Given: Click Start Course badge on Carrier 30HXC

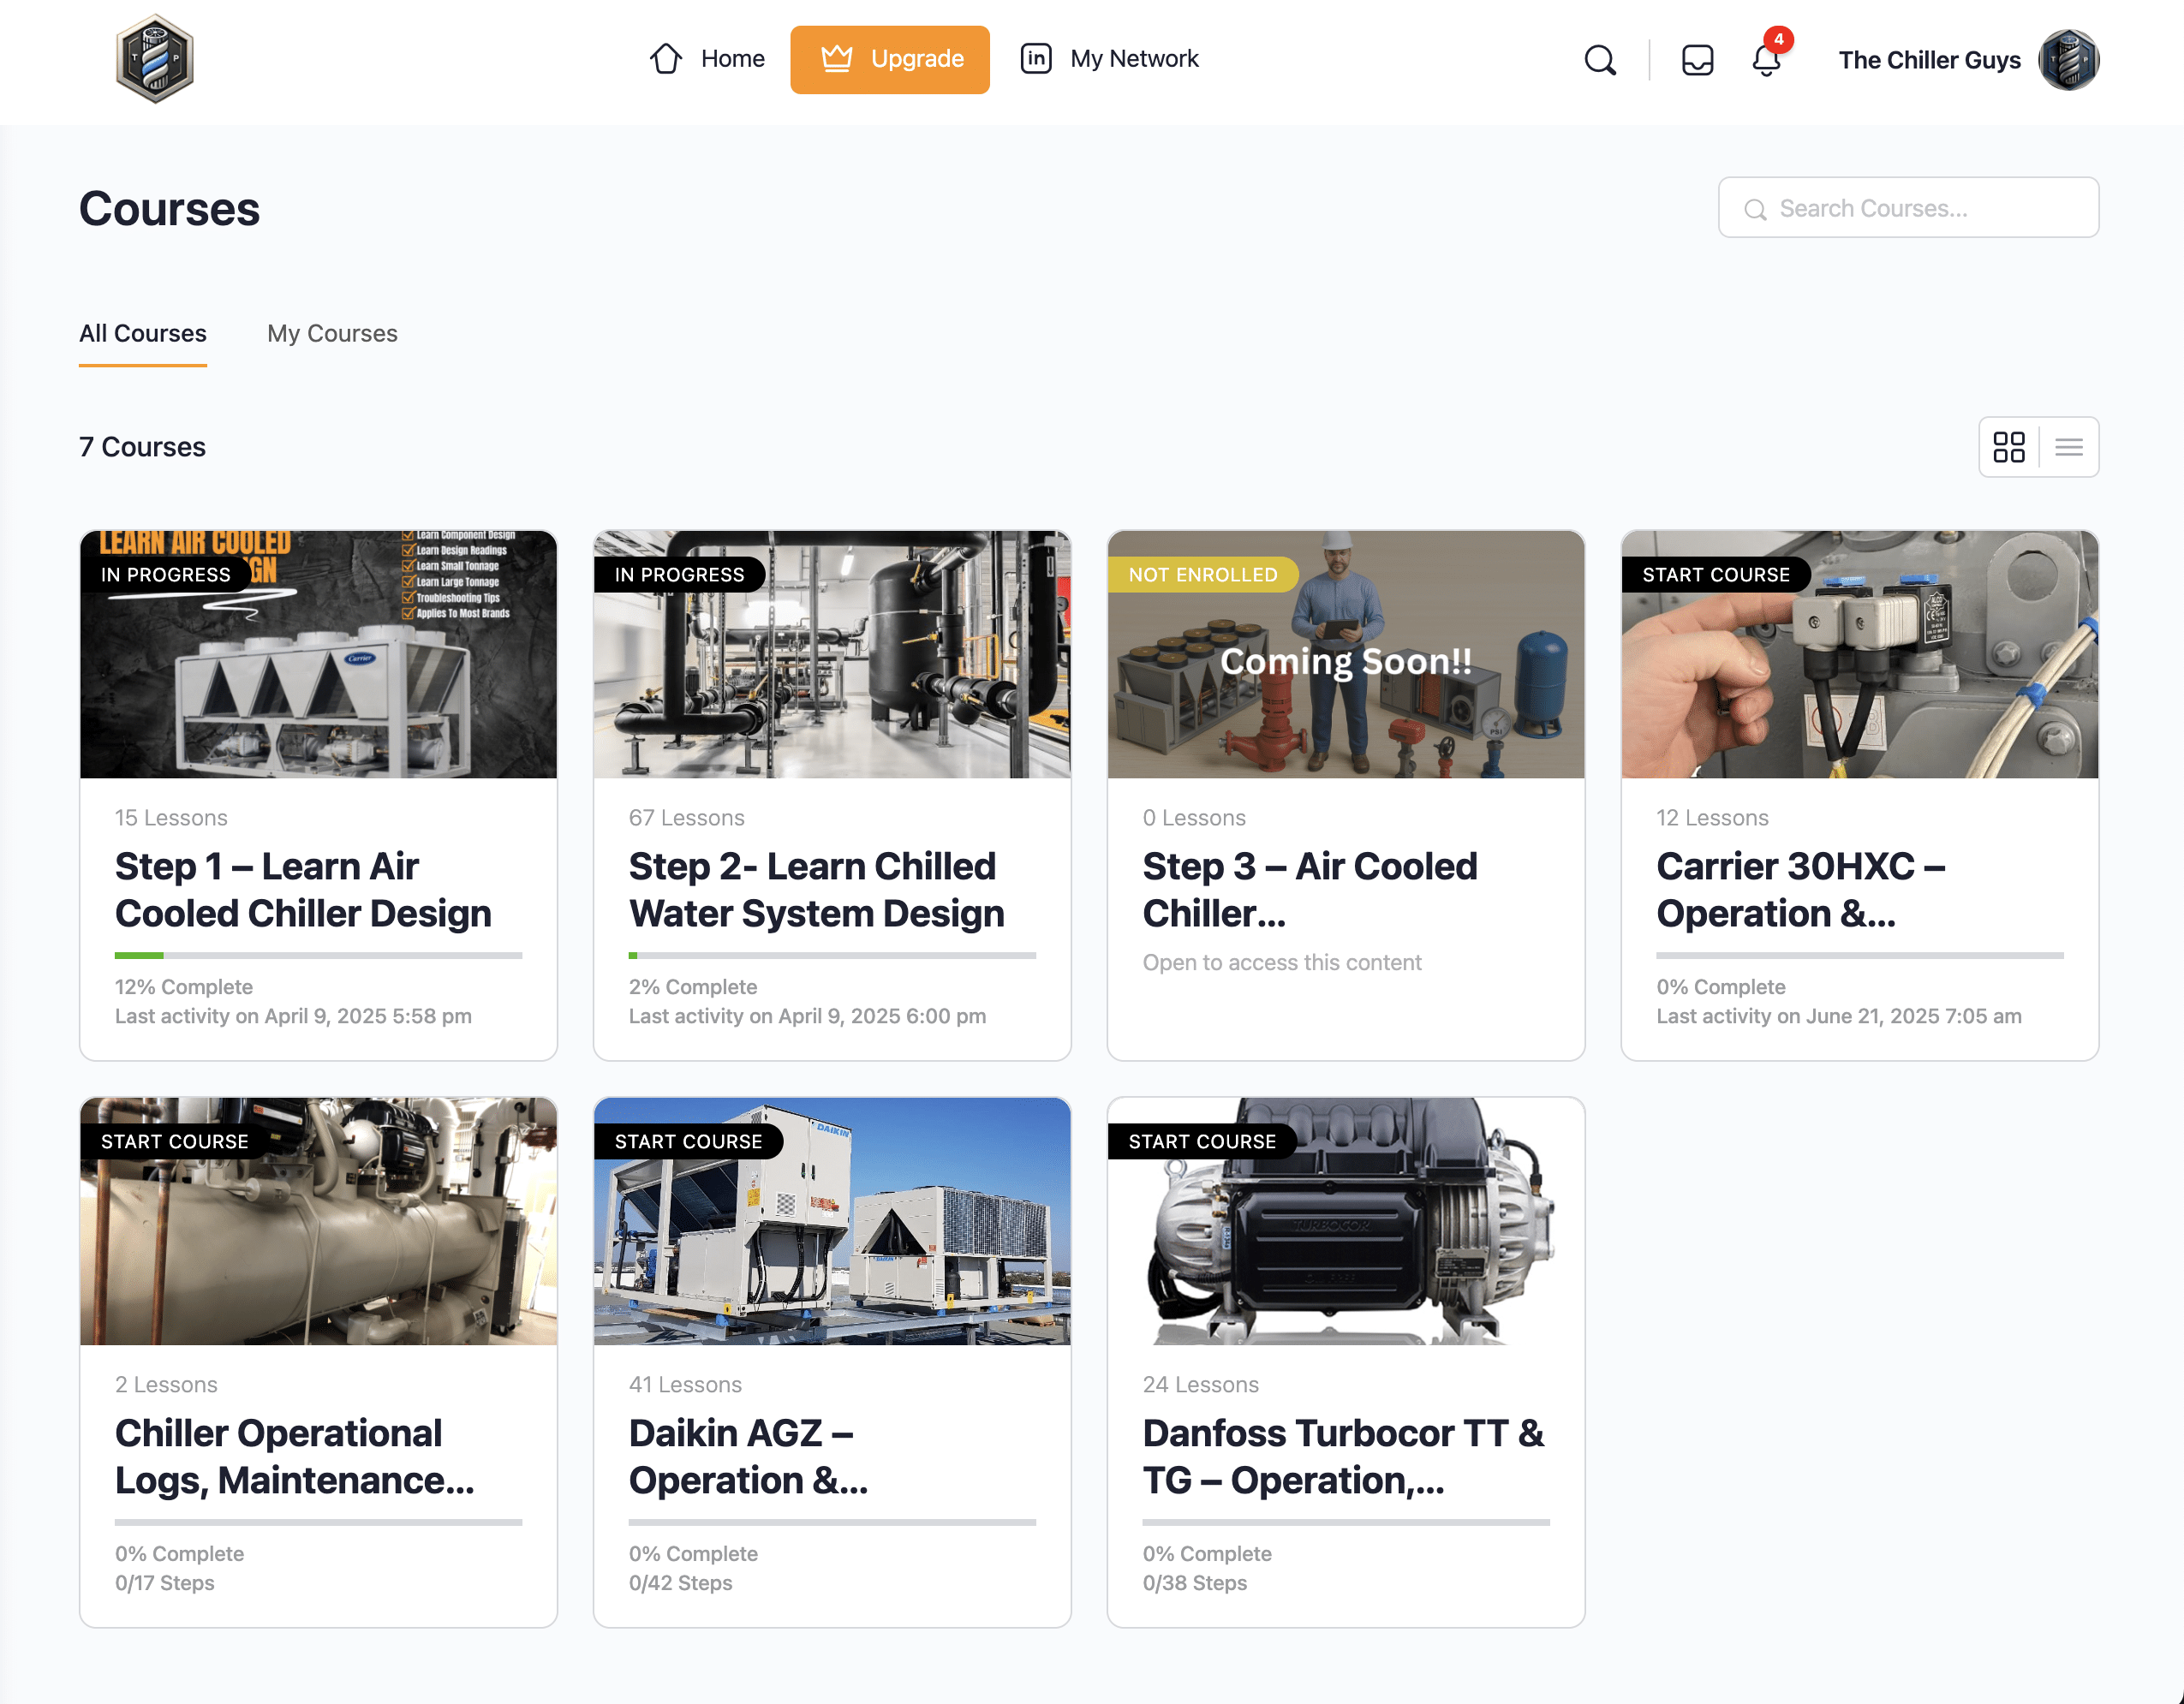Looking at the screenshot, I should [x=1715, y=575].
